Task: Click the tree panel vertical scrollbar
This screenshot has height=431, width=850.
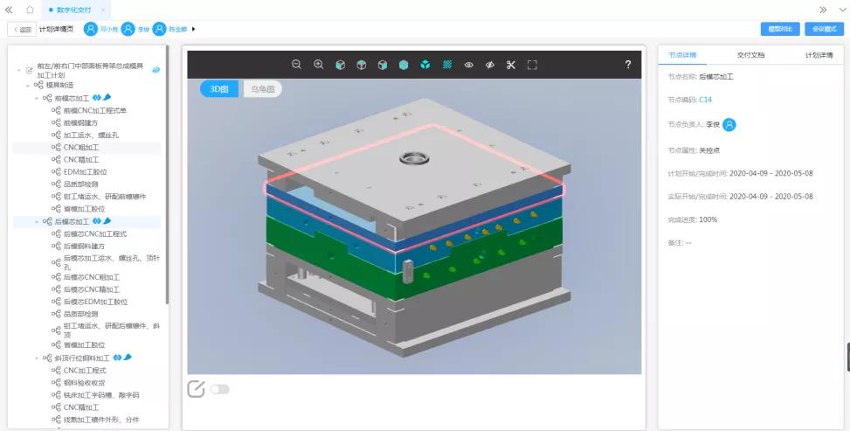Action: [x=168, y=174]
